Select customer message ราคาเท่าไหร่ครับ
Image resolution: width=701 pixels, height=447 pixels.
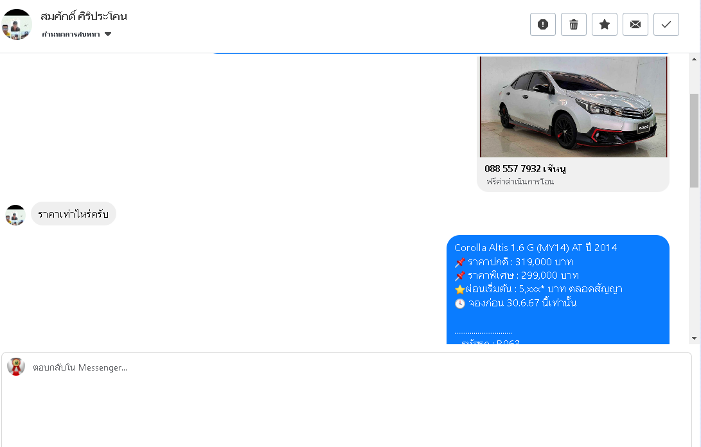coord(73,214)
